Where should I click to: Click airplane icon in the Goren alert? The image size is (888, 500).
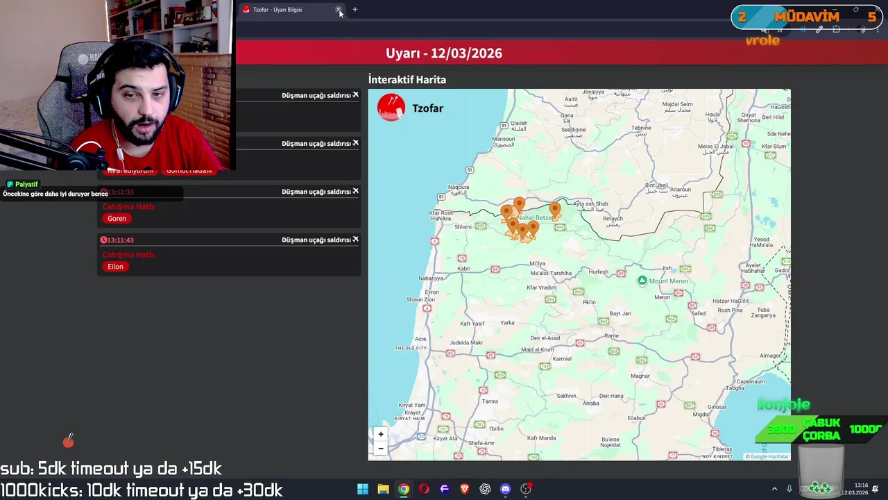(355, 191)
